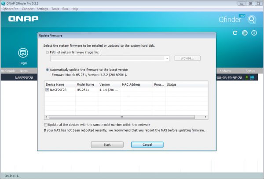Image resolution: width=264 pixels, height=179 pixels.
Task: Minimize the Qfinder Pro window
Action: pos(242,4)
